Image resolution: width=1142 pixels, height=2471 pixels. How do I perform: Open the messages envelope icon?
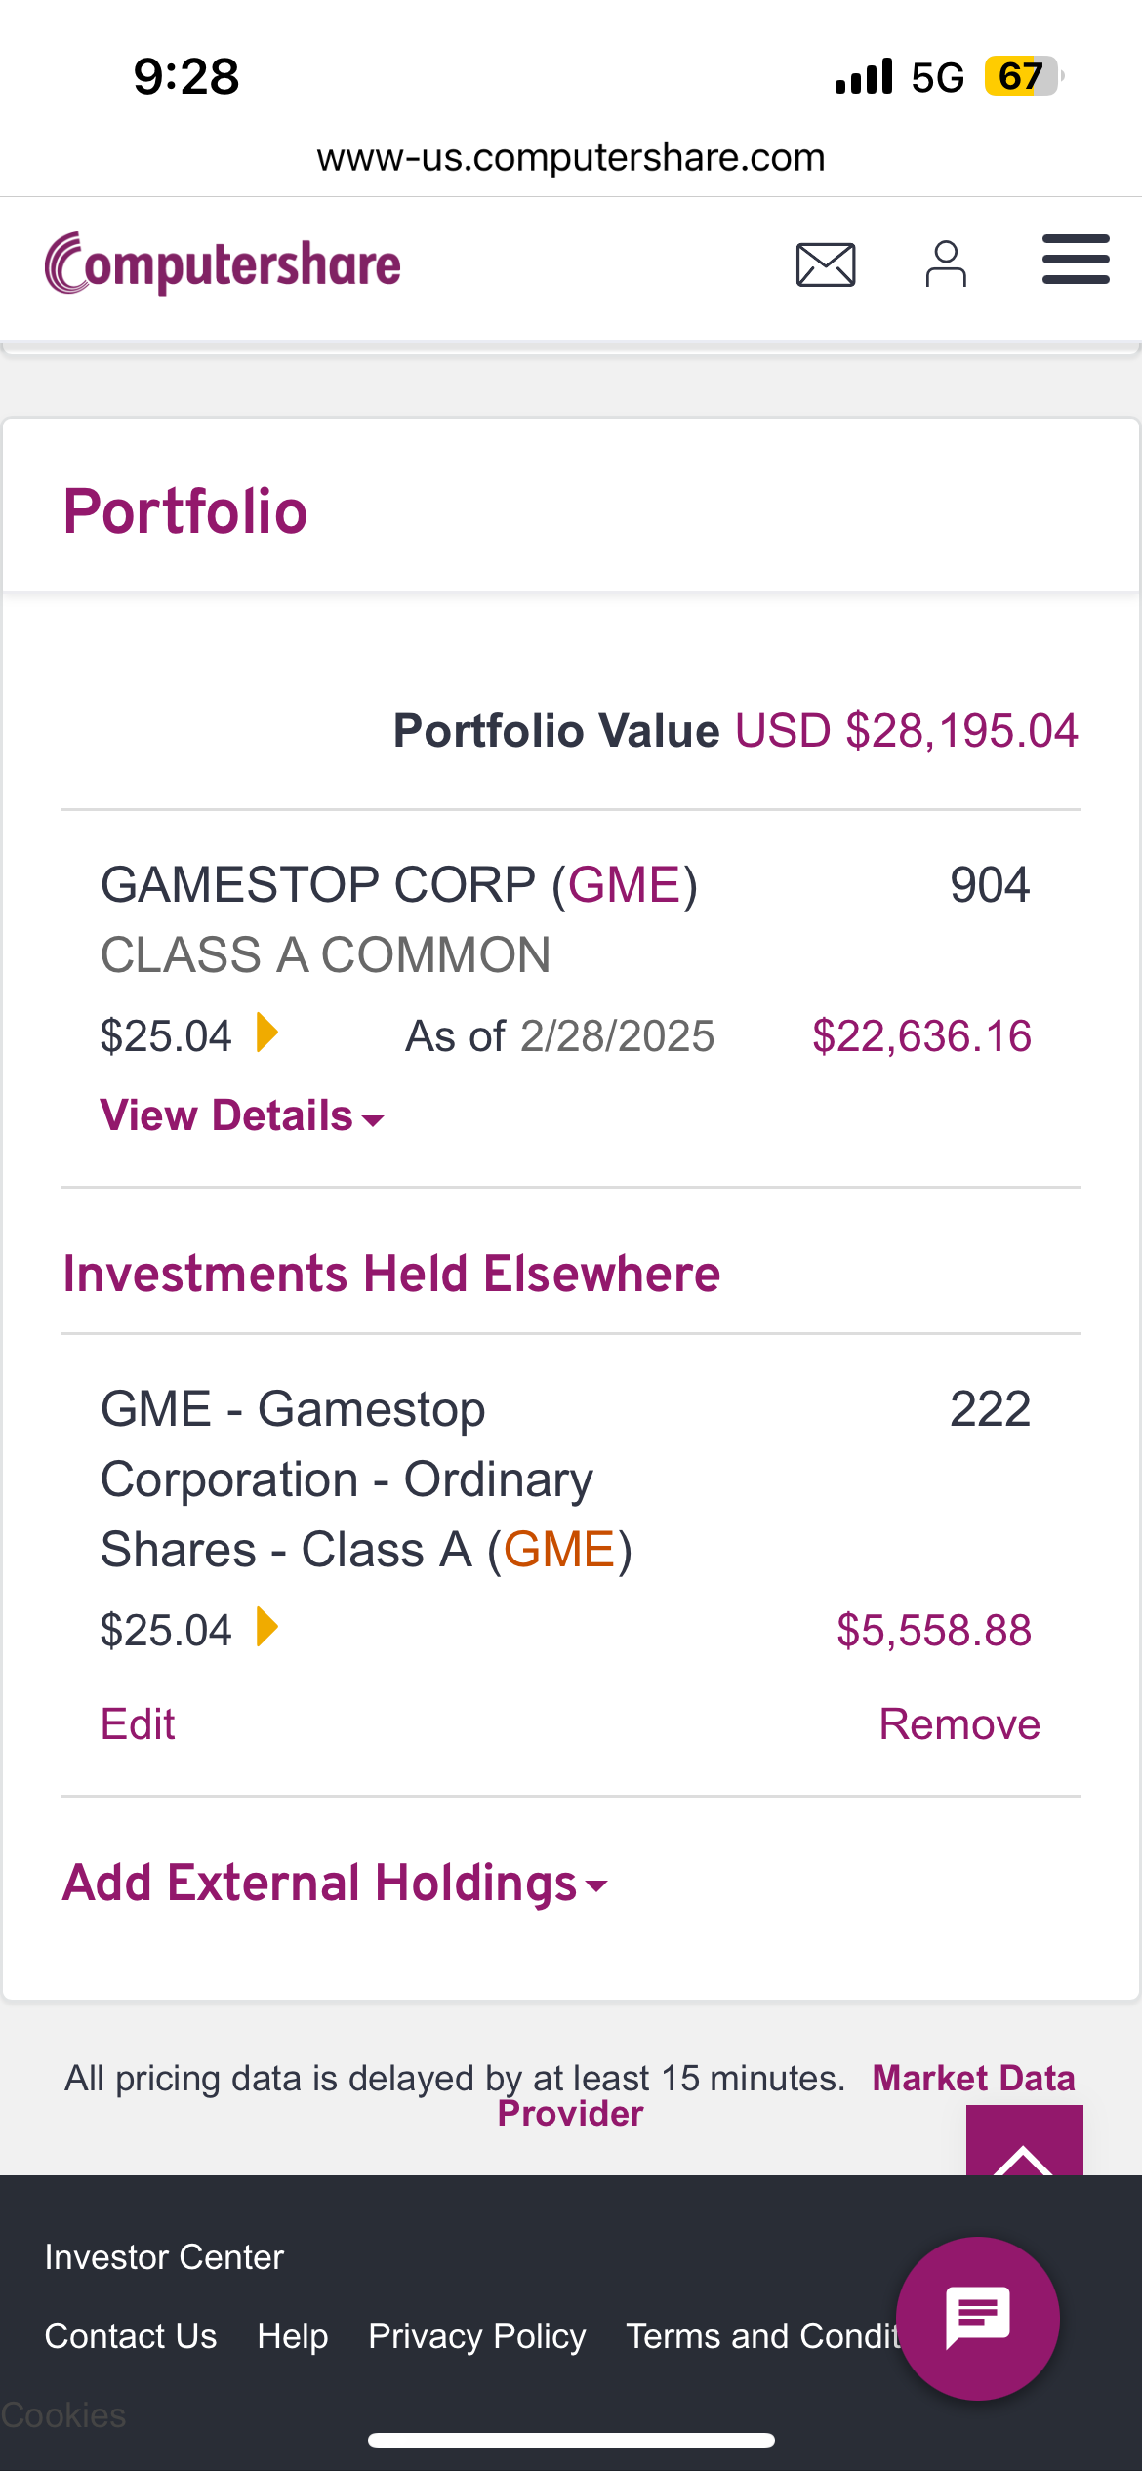click(x=826, y=264)
